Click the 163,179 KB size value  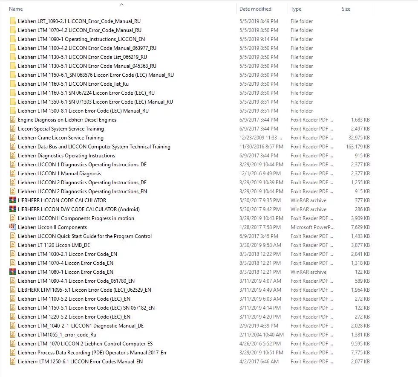(358, 146)
